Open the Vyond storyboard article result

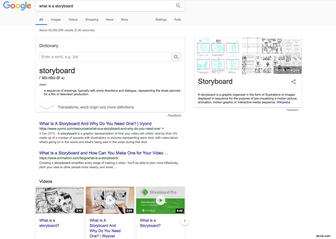[95, 123]
